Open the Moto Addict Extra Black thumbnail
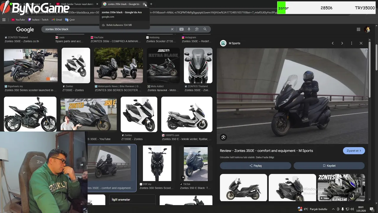 163,65
